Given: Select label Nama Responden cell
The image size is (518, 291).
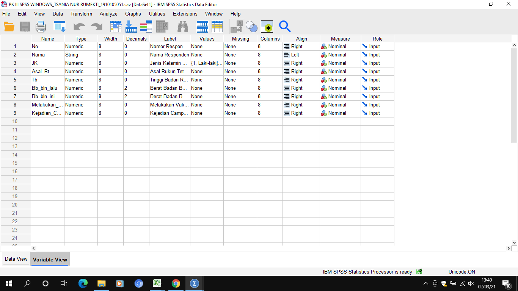Looking at the screenshot, I should click(170, 55).
